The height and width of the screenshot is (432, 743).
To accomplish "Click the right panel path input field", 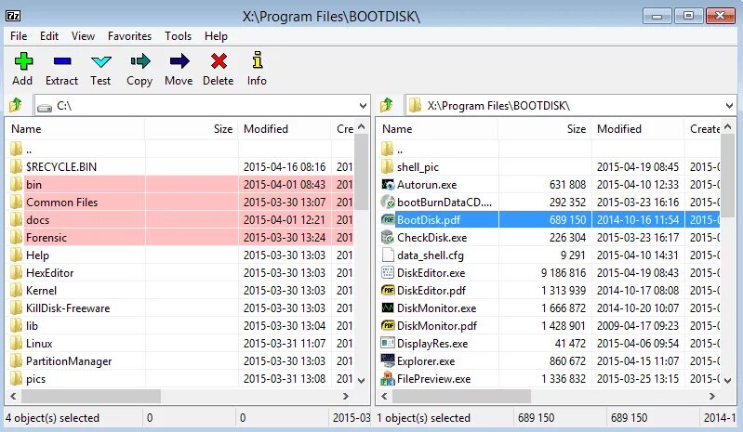I will coord(570,105).
